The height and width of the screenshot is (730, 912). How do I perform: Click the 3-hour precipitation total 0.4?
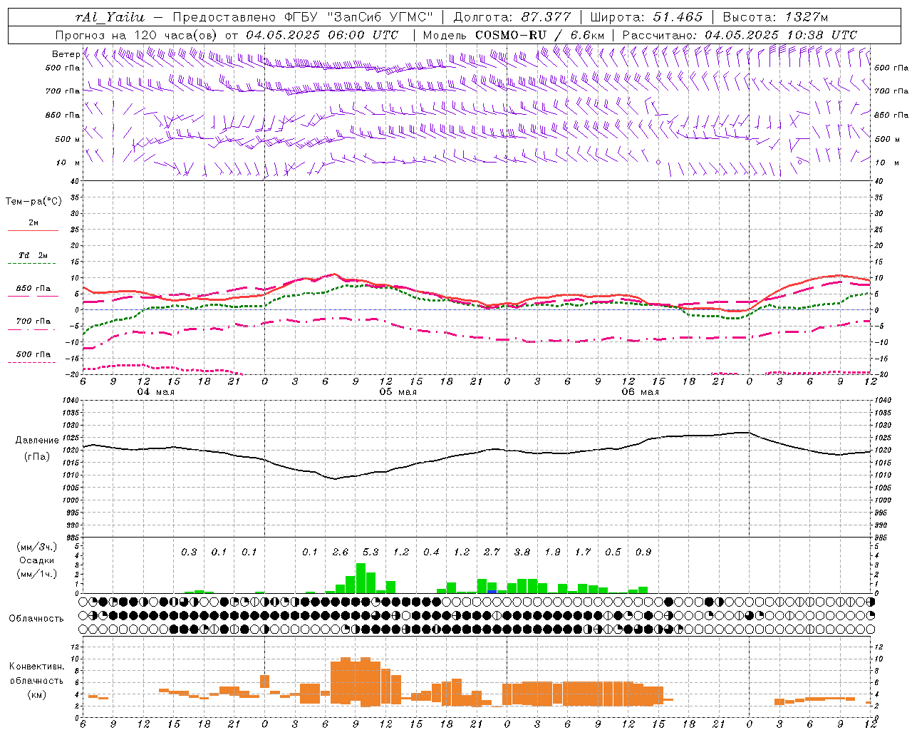tap(431, 552)
